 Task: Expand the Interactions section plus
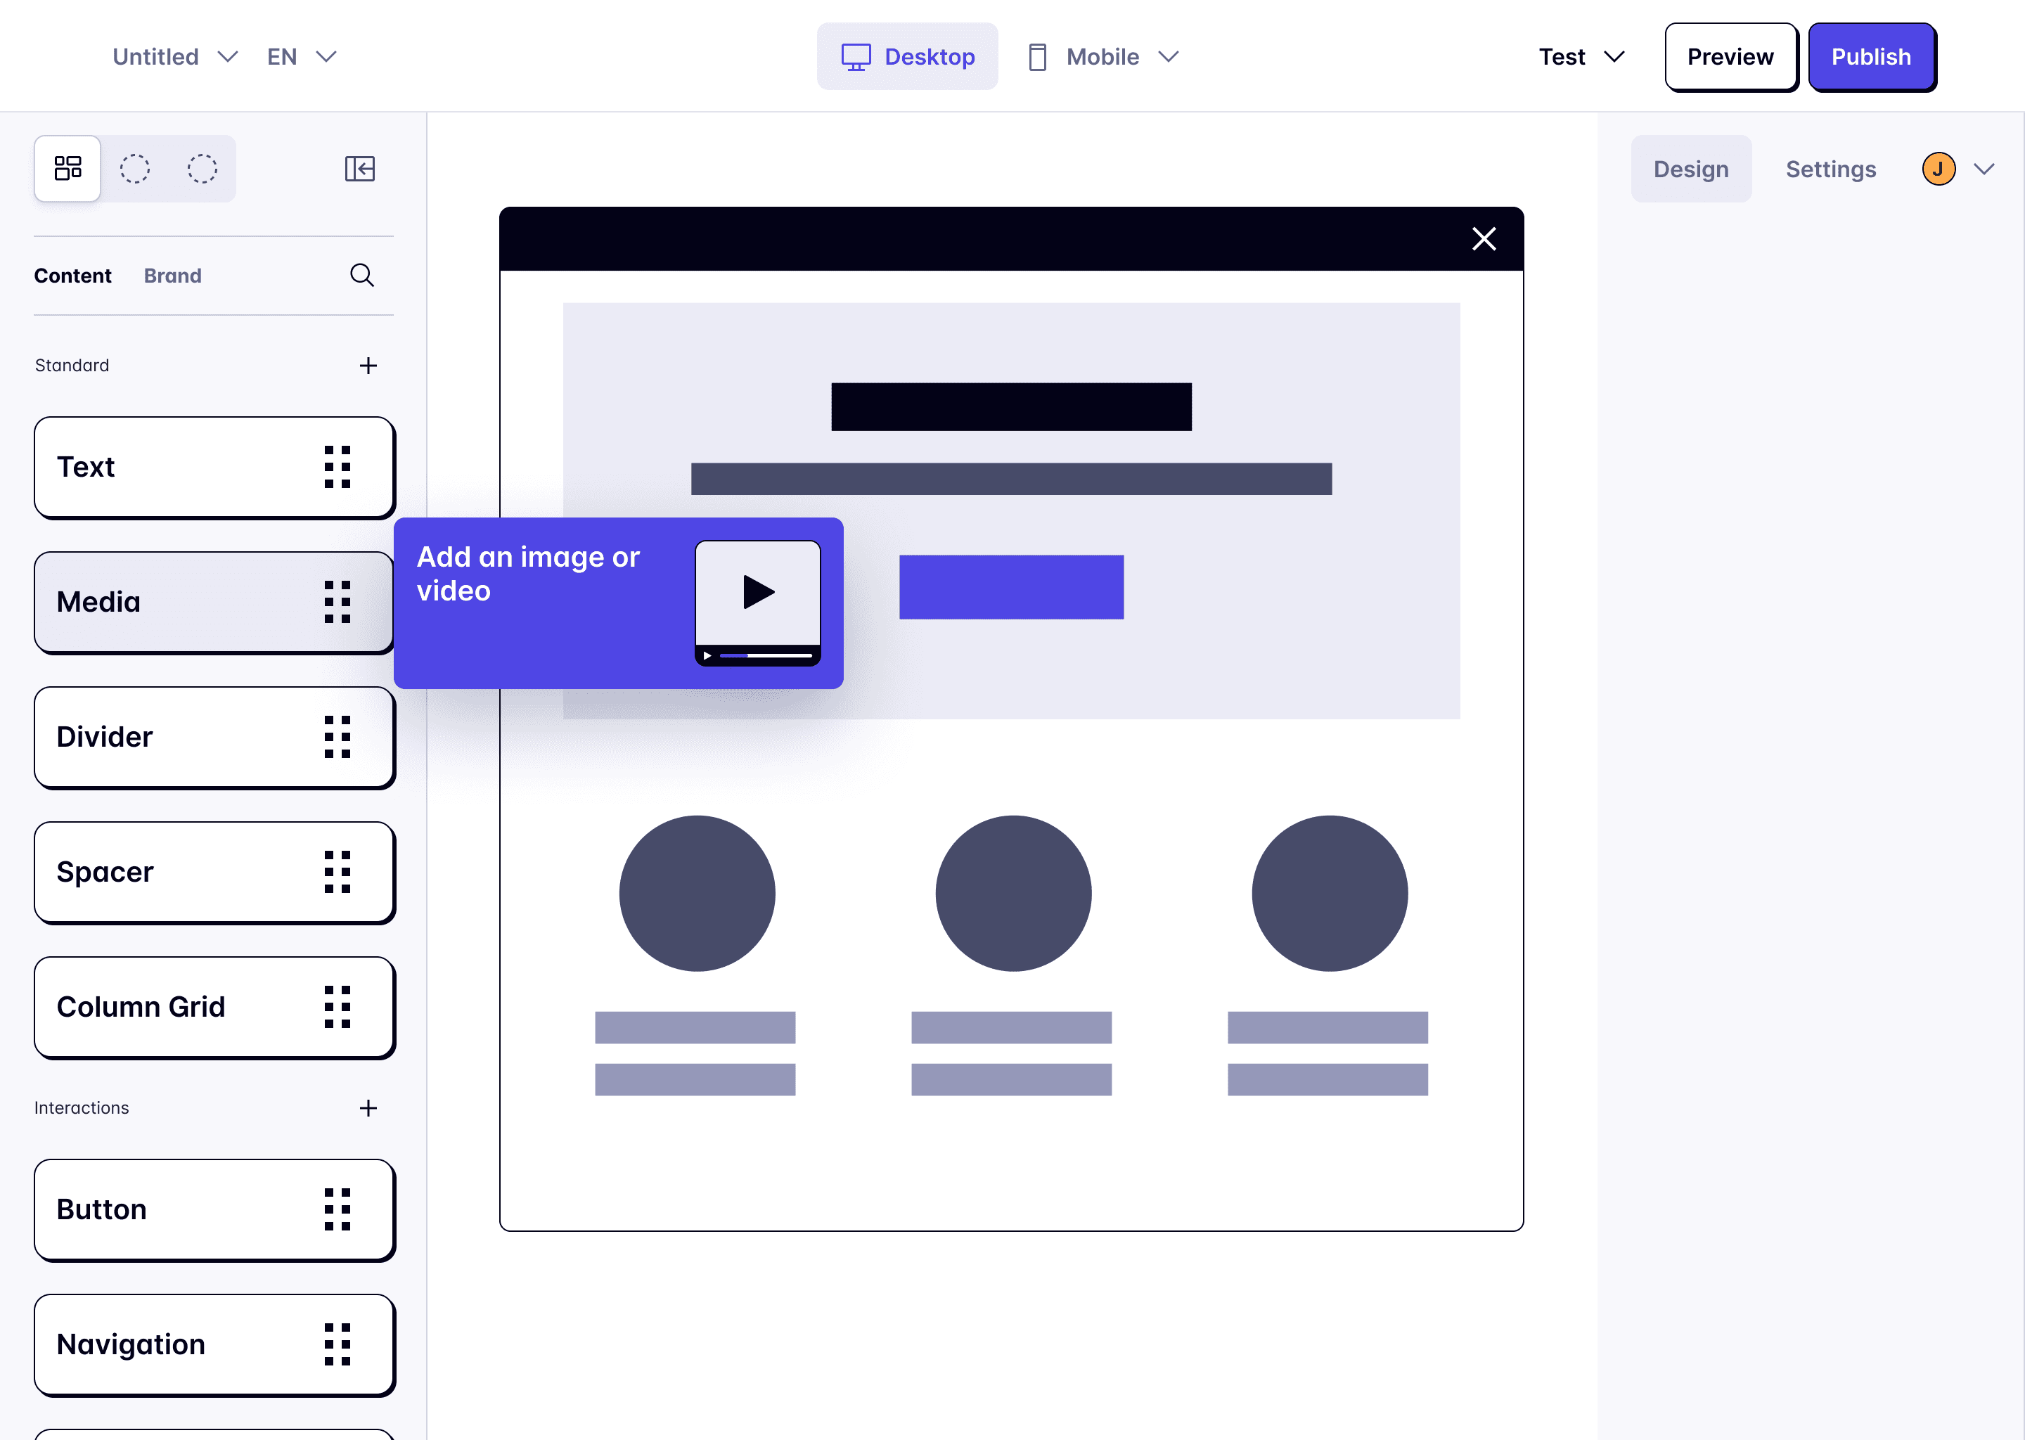[368, 1108]
